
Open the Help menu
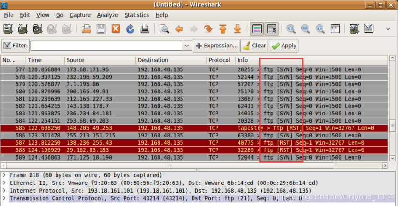click(x=162, y=15)
